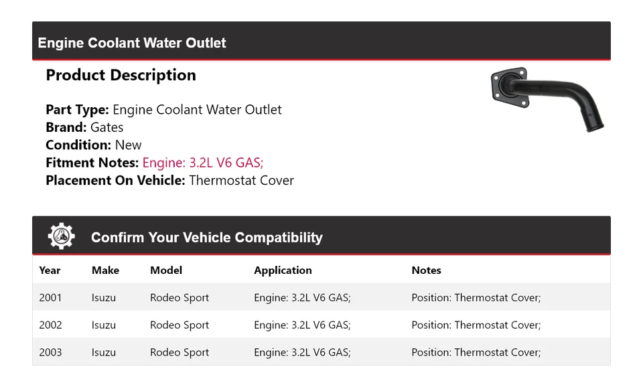Click the Notes column header
This screenshot has height=387, width=643.
426,270
